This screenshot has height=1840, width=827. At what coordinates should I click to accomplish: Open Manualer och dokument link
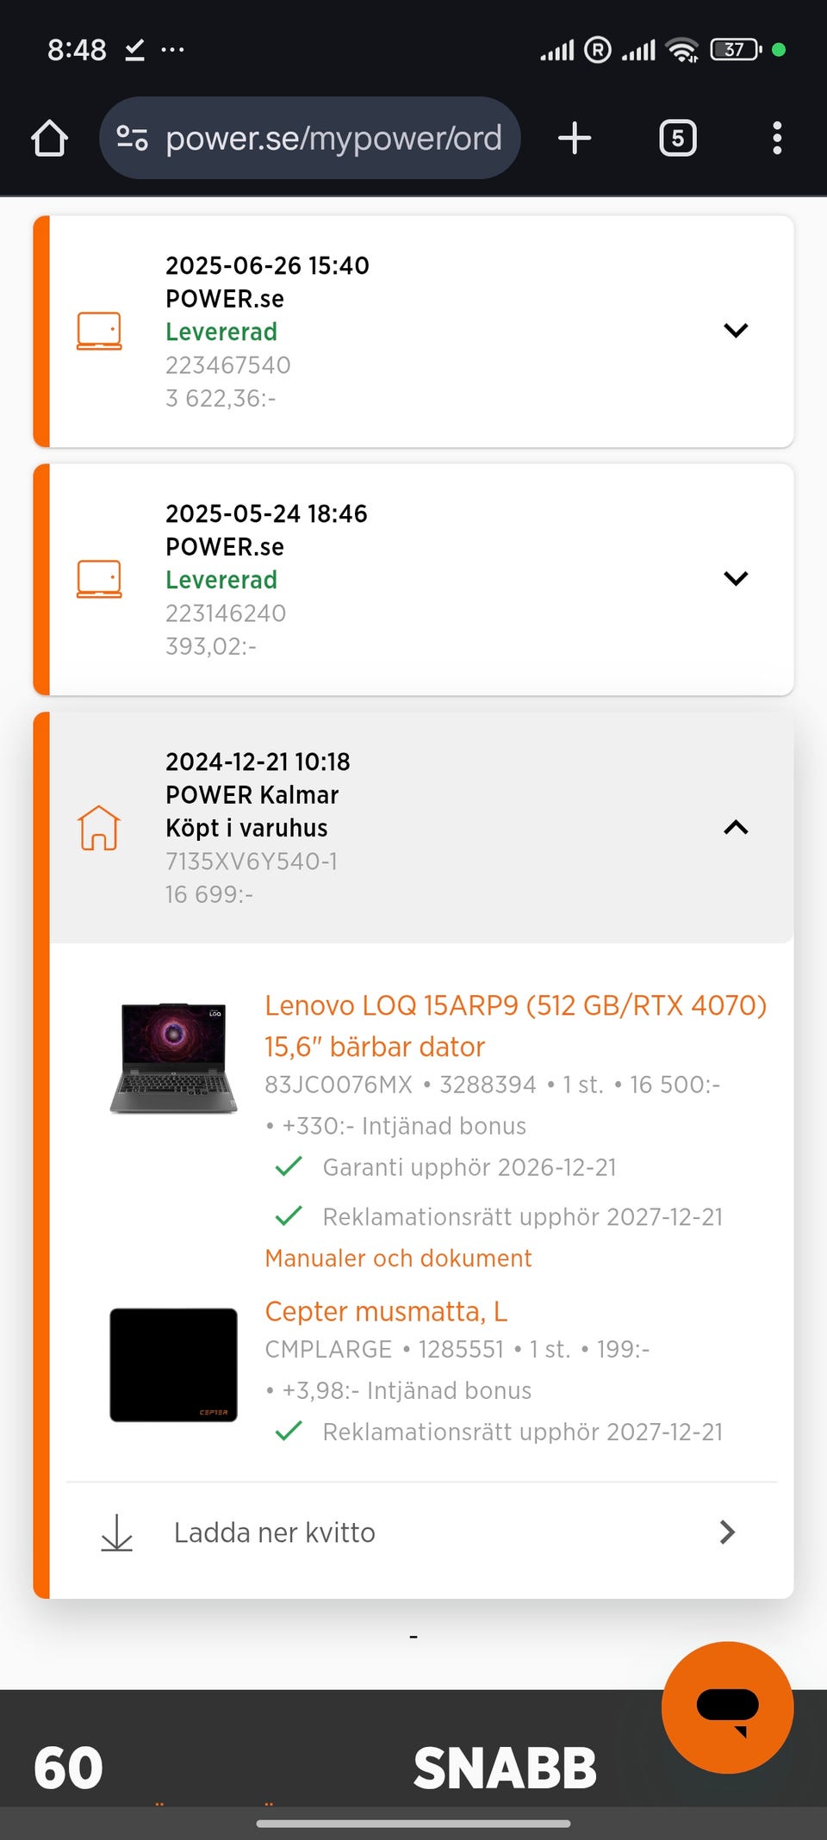click(398, 1259)
